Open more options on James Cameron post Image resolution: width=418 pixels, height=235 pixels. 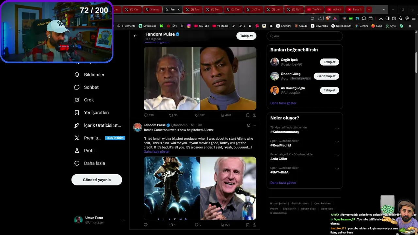(254, 125)
